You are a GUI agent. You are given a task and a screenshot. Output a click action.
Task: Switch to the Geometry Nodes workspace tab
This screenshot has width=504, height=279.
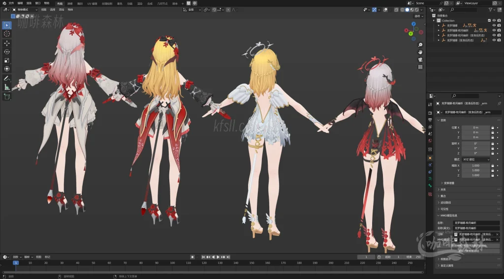coord(162,3)
